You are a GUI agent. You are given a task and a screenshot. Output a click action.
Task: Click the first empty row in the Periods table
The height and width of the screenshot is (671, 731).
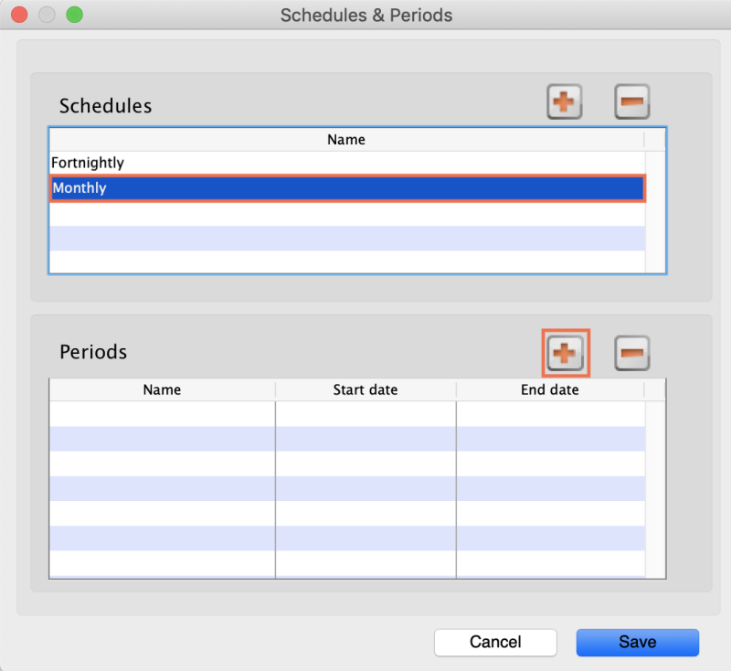click(161, 412)
